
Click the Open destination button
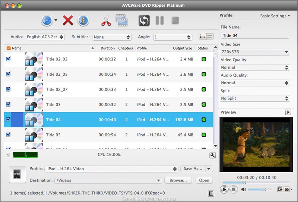(204, 180)
